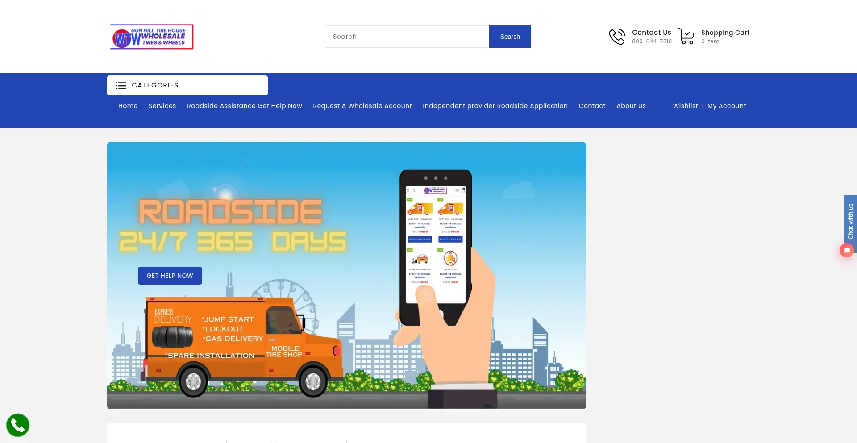Click the phone handset Contact Us icon

coord(617,37)
